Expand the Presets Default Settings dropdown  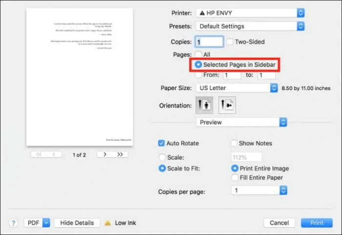[x=250, y=26]
